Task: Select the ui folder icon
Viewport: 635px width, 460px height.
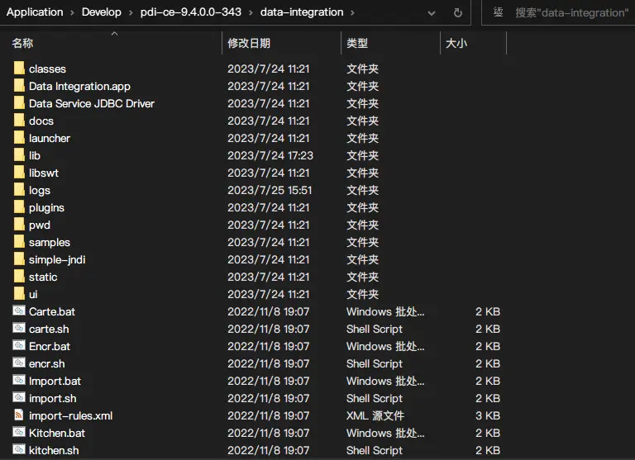Action: click(19, 294)
